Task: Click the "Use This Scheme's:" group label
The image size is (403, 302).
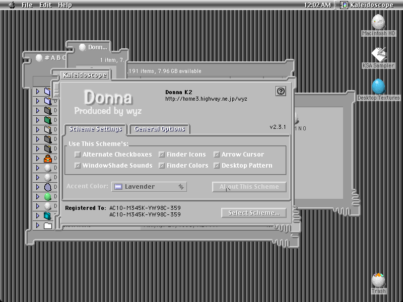Action: click(x=98, y=144)
